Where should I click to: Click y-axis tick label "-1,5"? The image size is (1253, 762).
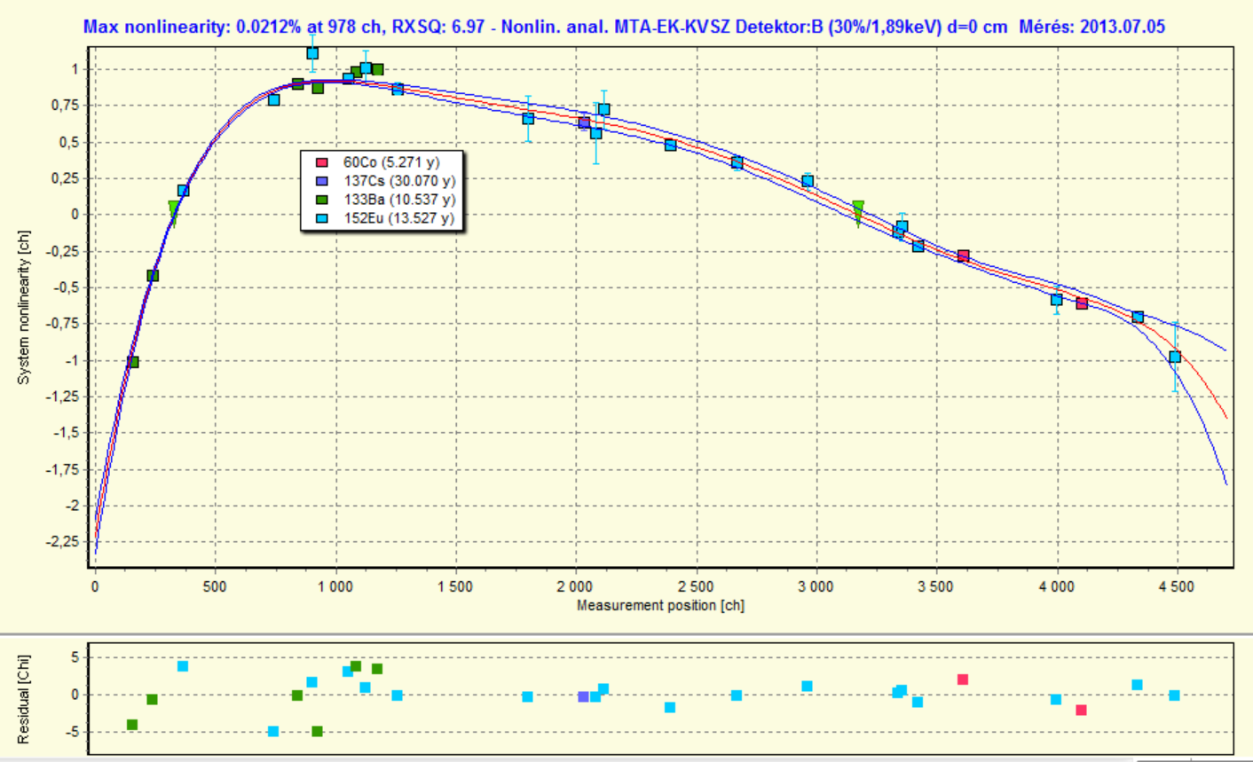click(67, 433)
